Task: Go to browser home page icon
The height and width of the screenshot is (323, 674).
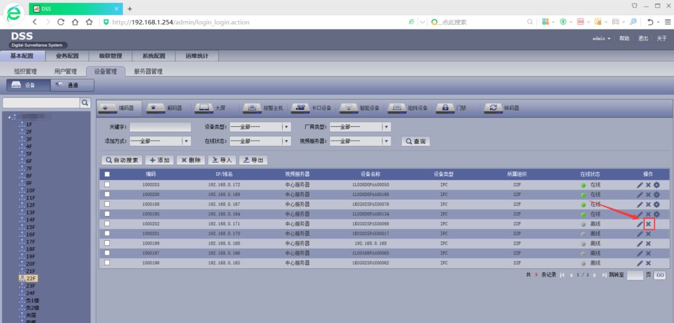Action: [x=75, y=22]
